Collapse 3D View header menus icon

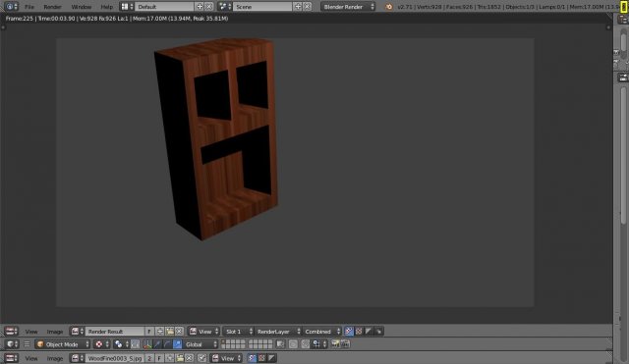click(x=27, y=344)
